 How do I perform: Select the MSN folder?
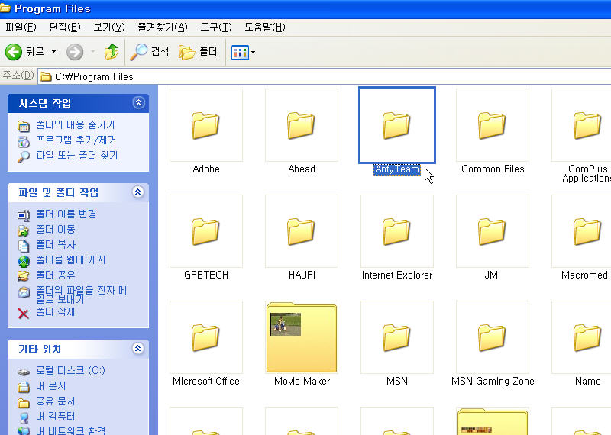397,337
